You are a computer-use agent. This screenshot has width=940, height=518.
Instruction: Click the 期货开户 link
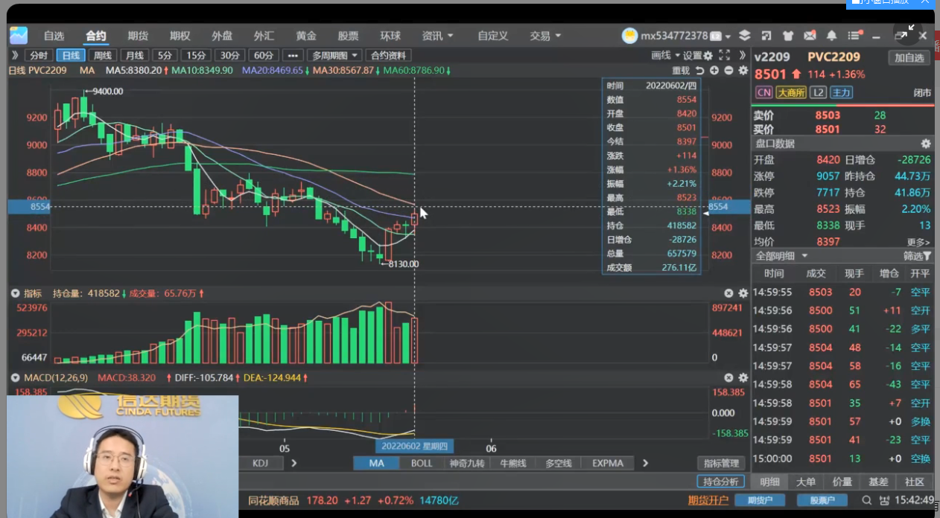click(x=708, y=500)
